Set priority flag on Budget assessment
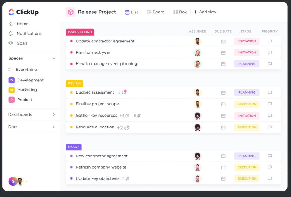The image size is (291, 197). click(x=270, y=92)
